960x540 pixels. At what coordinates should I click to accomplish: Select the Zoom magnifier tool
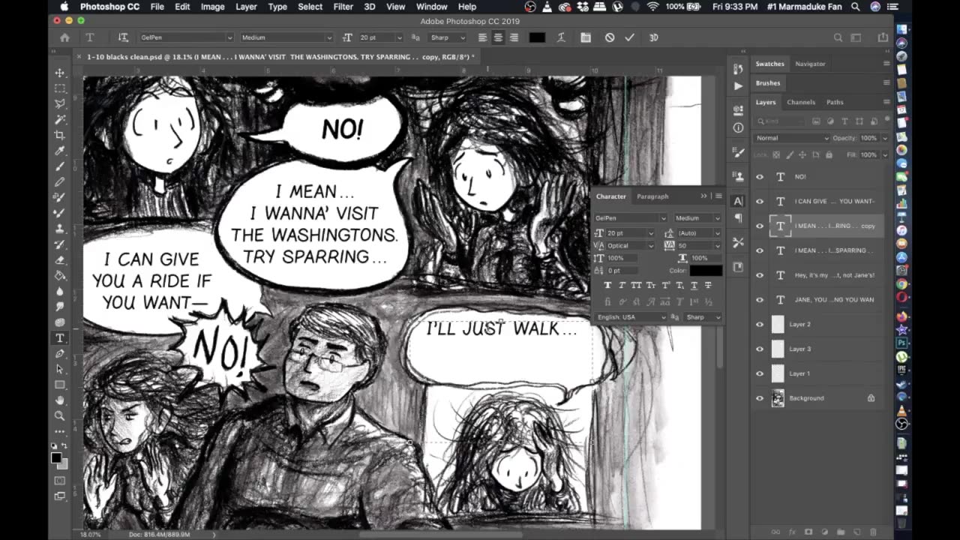point(59,416)
